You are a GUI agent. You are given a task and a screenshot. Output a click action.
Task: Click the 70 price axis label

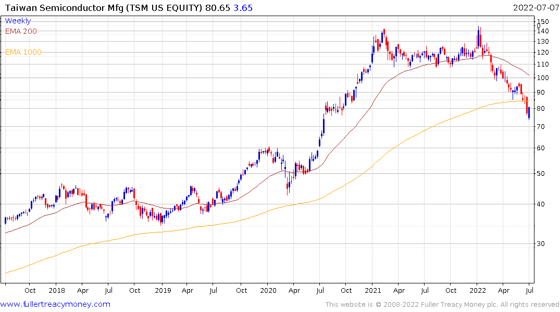pos(541,127)
